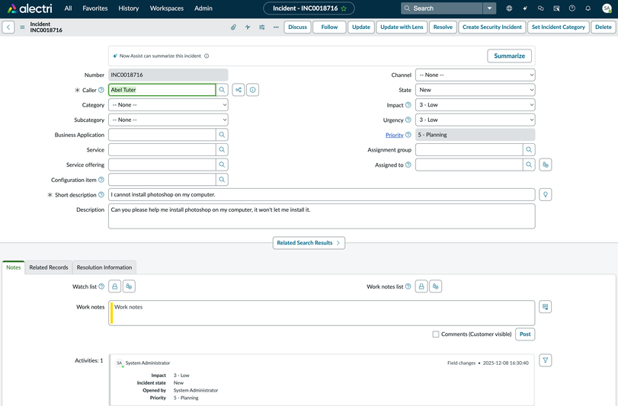Viewport: 618px width, 406px height.
Task: Open the Workspaces menu
Action: pos(166,8)
